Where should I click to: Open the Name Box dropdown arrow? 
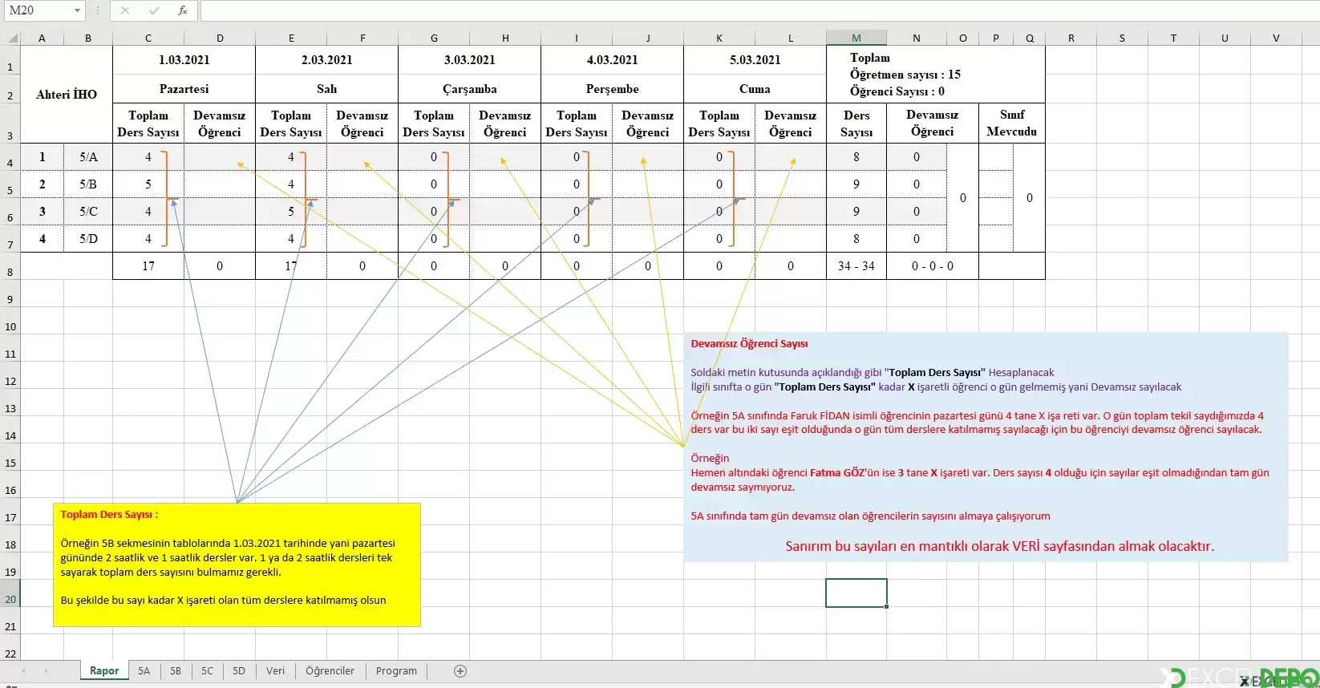click(77, 10)
